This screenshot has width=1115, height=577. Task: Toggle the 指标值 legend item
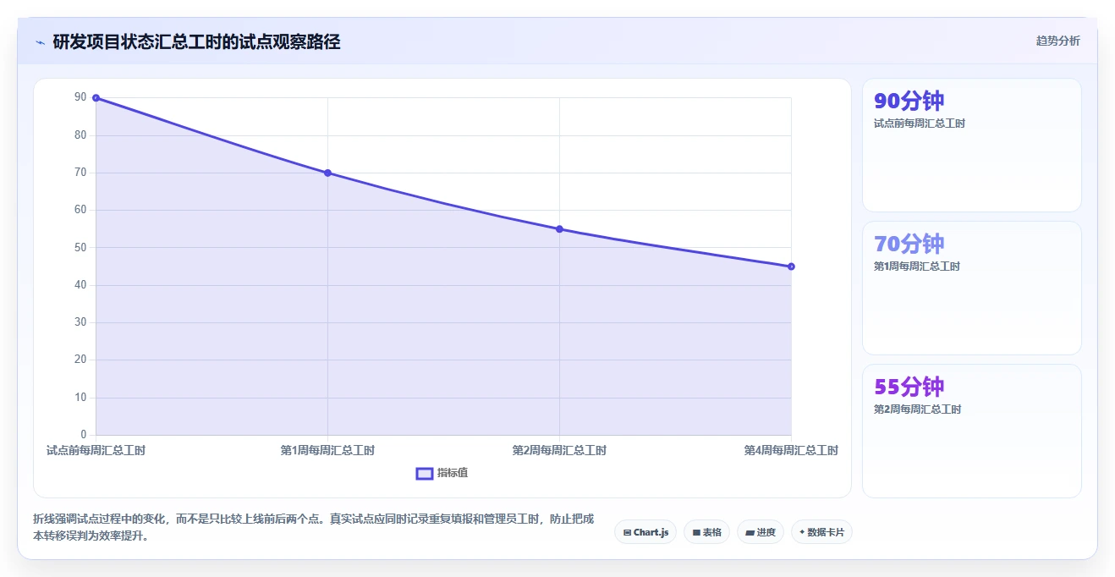tap(442, 473)
